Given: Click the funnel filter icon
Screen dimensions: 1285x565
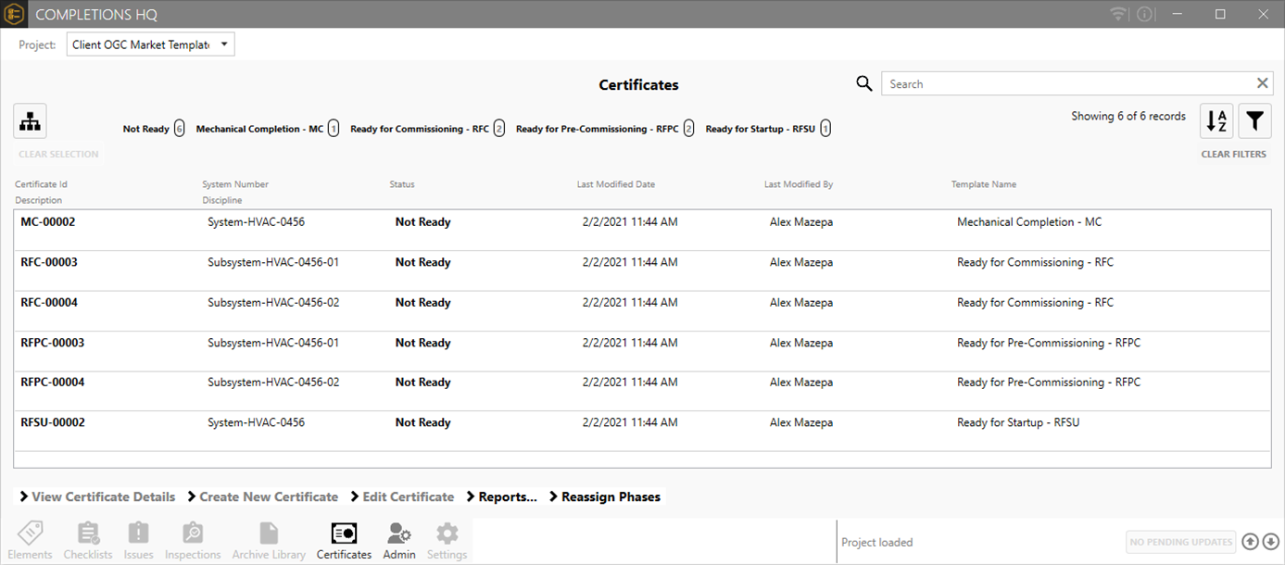Looking at the screenshot, I should [x=1254, y=121].
